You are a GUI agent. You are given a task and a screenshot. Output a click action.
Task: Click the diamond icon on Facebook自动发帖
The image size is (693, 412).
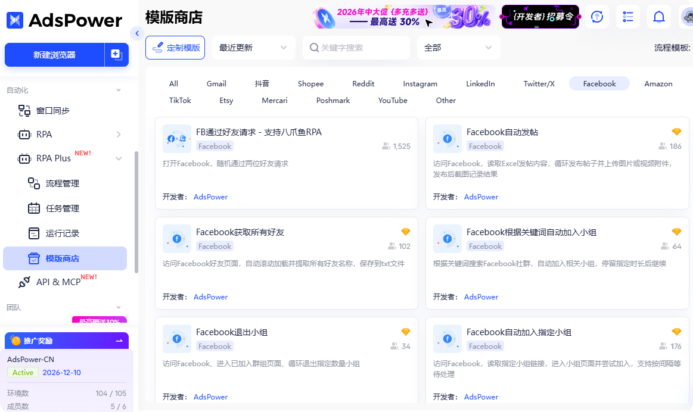676,132
